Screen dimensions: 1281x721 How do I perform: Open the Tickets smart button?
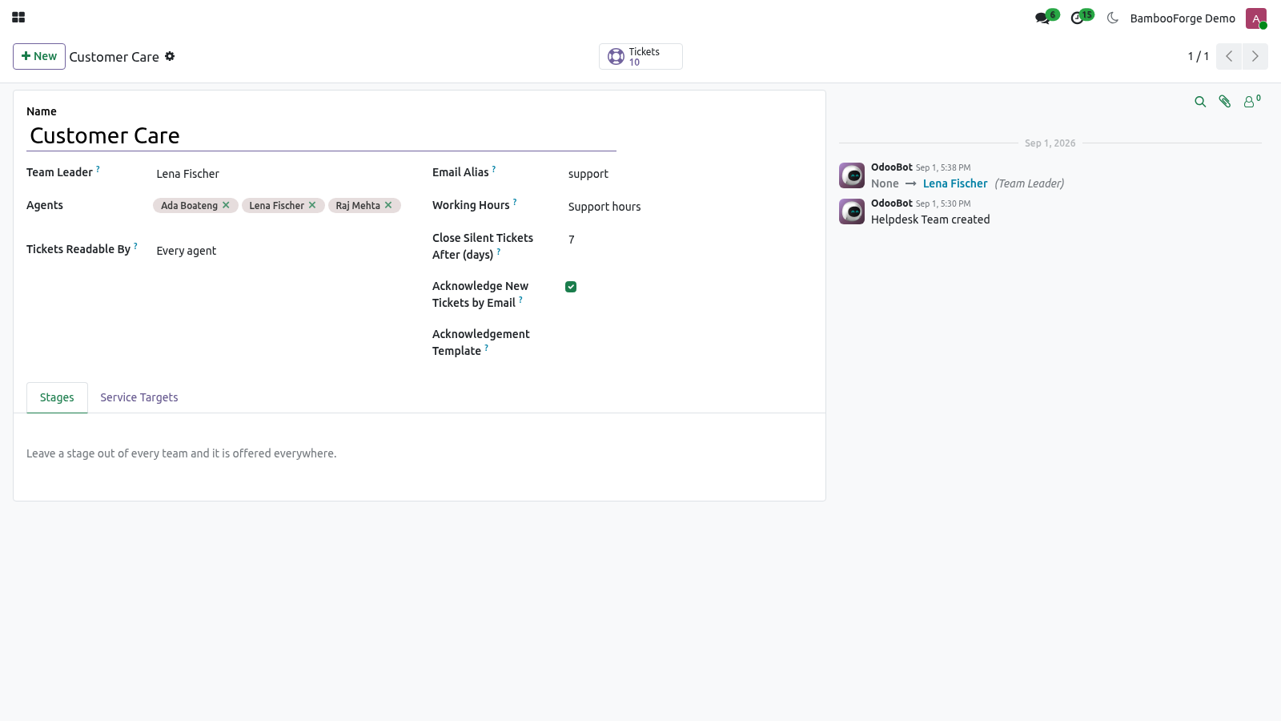[x=640, y=57]
